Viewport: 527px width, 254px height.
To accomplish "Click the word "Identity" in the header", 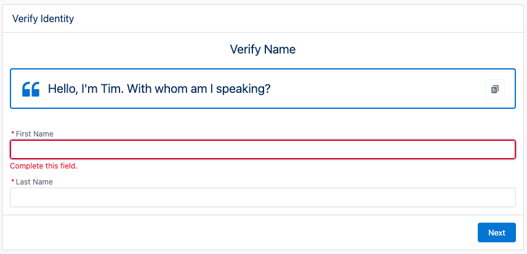I will [57, 18].
